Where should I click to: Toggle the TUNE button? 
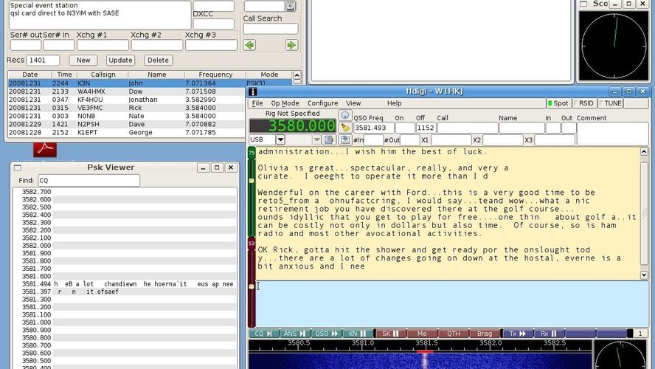(610, 103)
